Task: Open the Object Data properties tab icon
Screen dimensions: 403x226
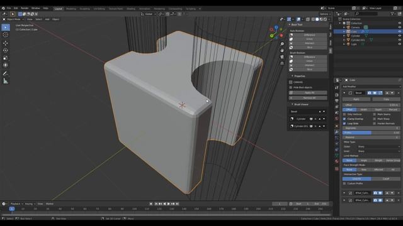Action: (x=337, y=155)
